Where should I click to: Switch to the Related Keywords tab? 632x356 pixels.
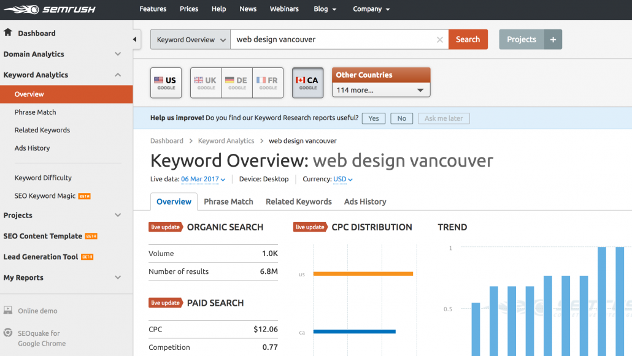point(299,202)
